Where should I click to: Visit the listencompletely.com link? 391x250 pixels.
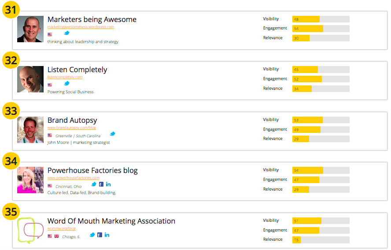coord(65,77)
